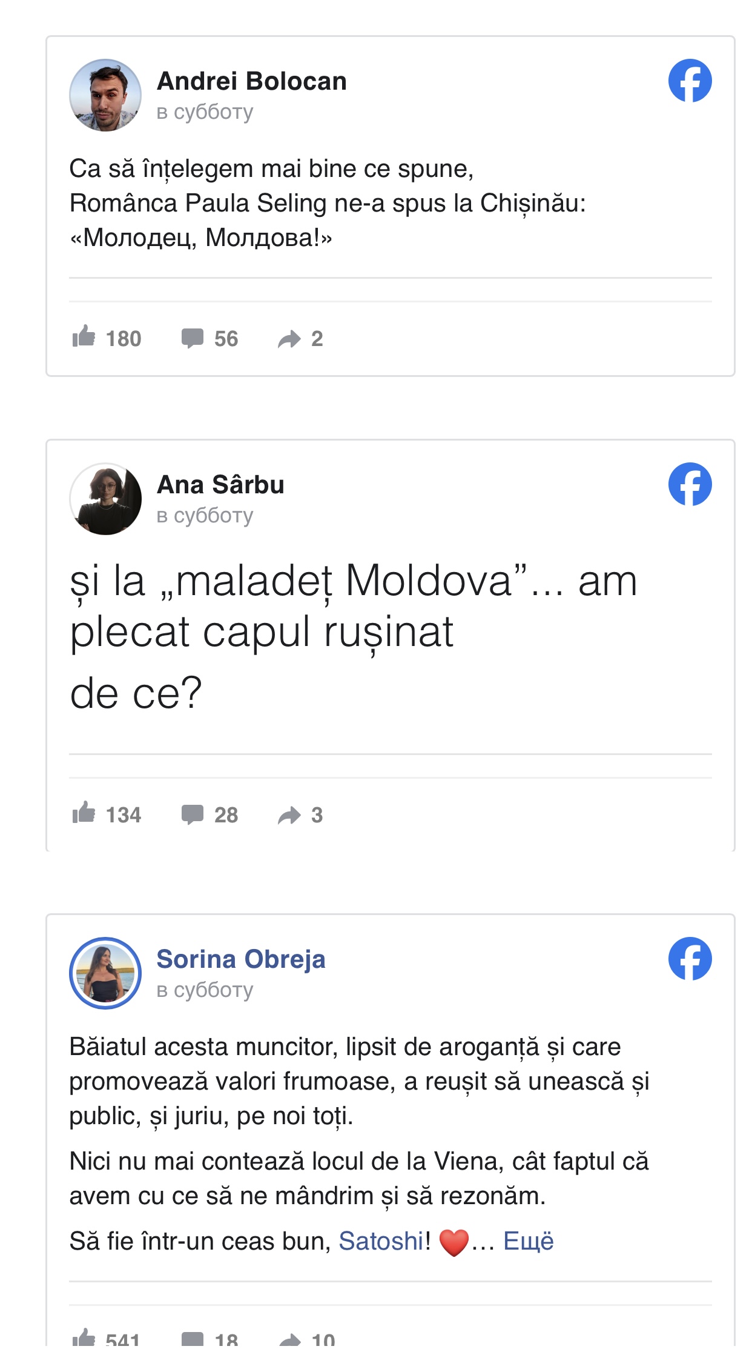Click timestamp under Sorina Obreja's name

pyautogui.click(x=205, y=990)
